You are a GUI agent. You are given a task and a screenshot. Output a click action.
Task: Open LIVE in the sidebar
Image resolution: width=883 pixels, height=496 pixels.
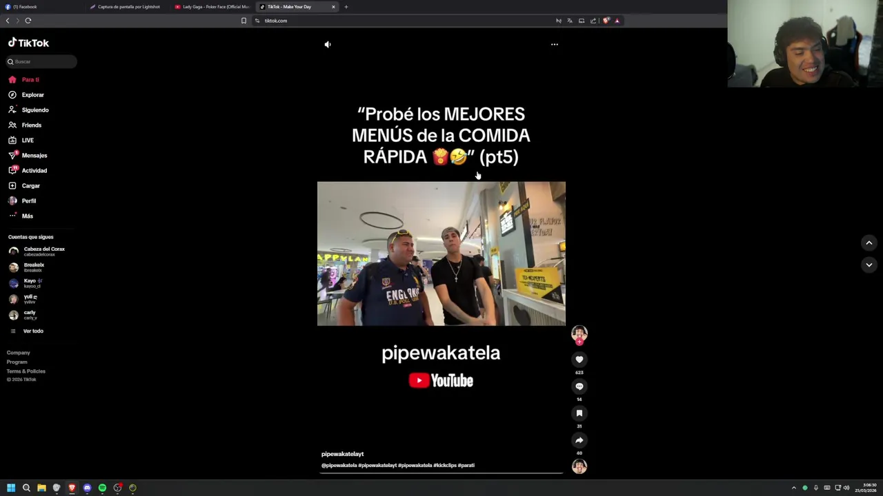click(21, 141)
